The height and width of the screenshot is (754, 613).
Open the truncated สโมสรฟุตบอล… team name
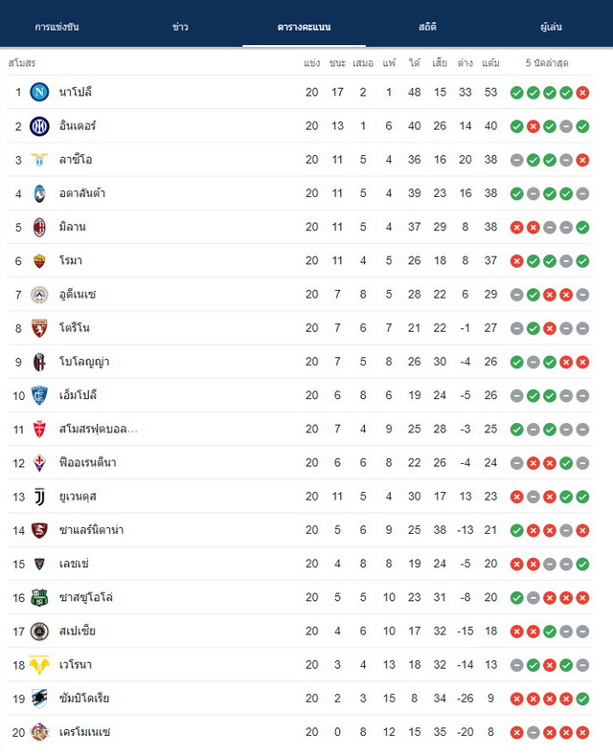[x=98, y=429]
